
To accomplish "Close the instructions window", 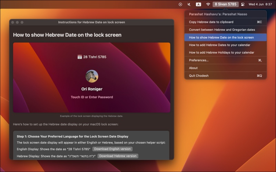I will tap(13, 22).
